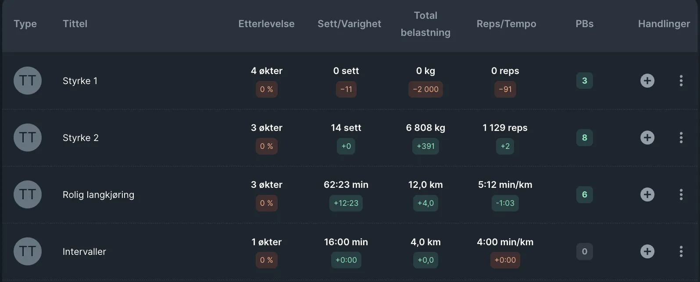Click the Sett/Varighet column header
The width and height of the screenshot is (700, 282).
point(349,24)
